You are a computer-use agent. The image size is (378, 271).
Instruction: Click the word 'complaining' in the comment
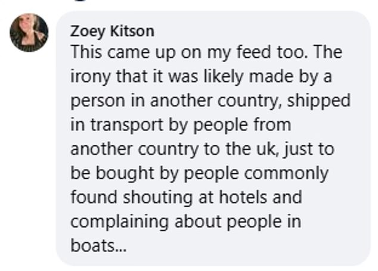point(119,222)
